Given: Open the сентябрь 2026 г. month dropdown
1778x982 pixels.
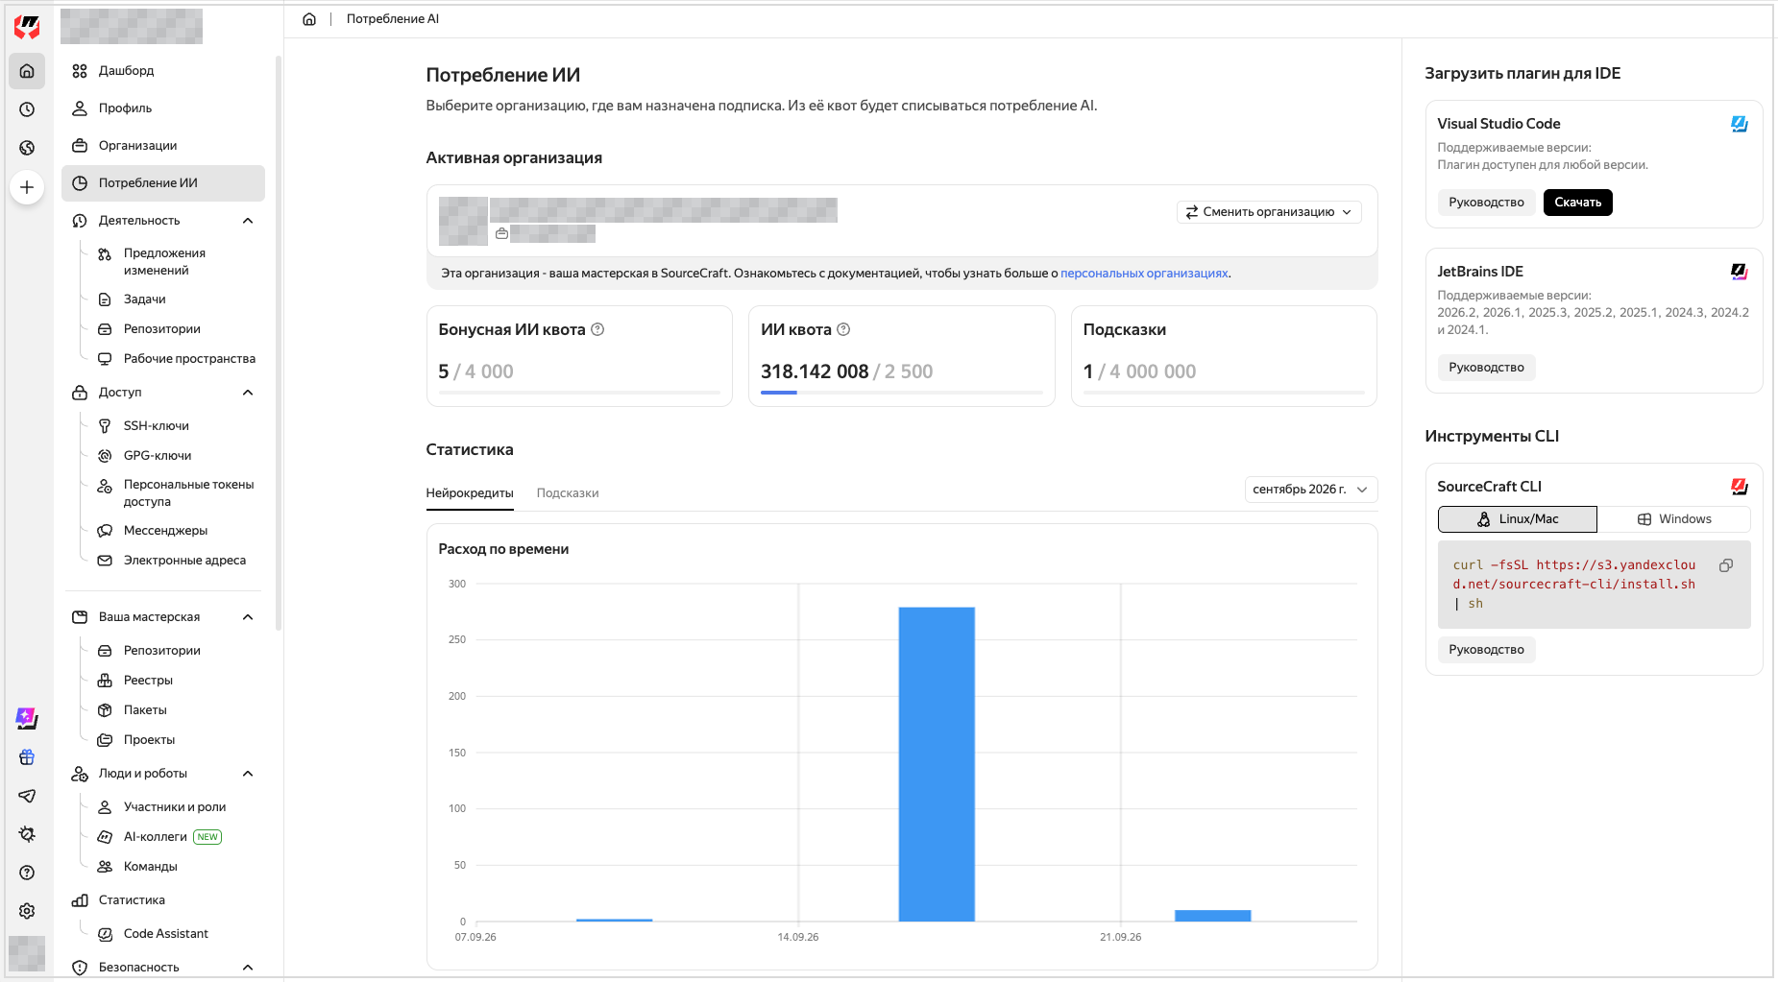Looking at the screenshot, I should click(x=1311, y=490).
